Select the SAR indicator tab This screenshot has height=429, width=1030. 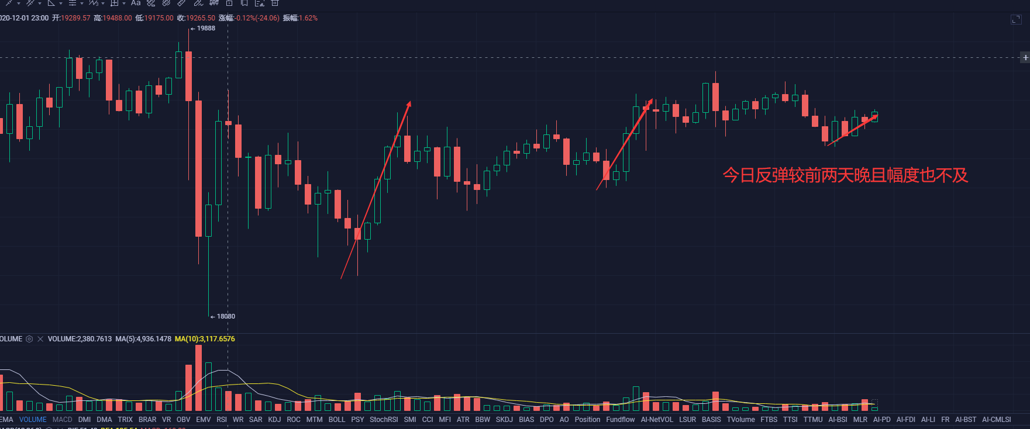(x=256, y=420)
